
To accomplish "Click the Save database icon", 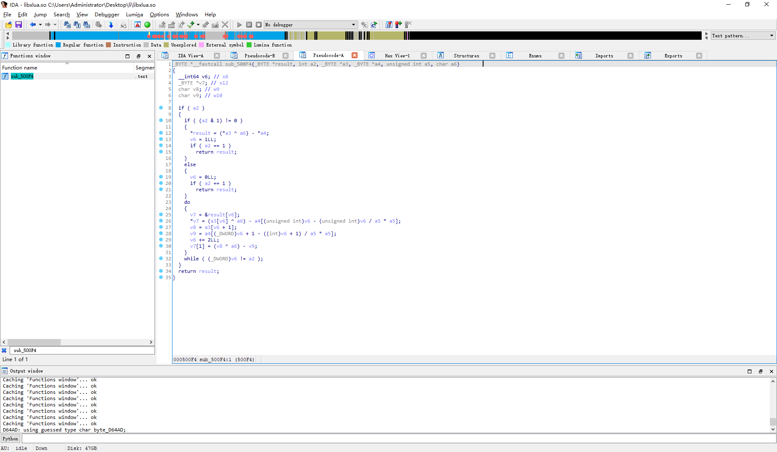I will point(18,25).
